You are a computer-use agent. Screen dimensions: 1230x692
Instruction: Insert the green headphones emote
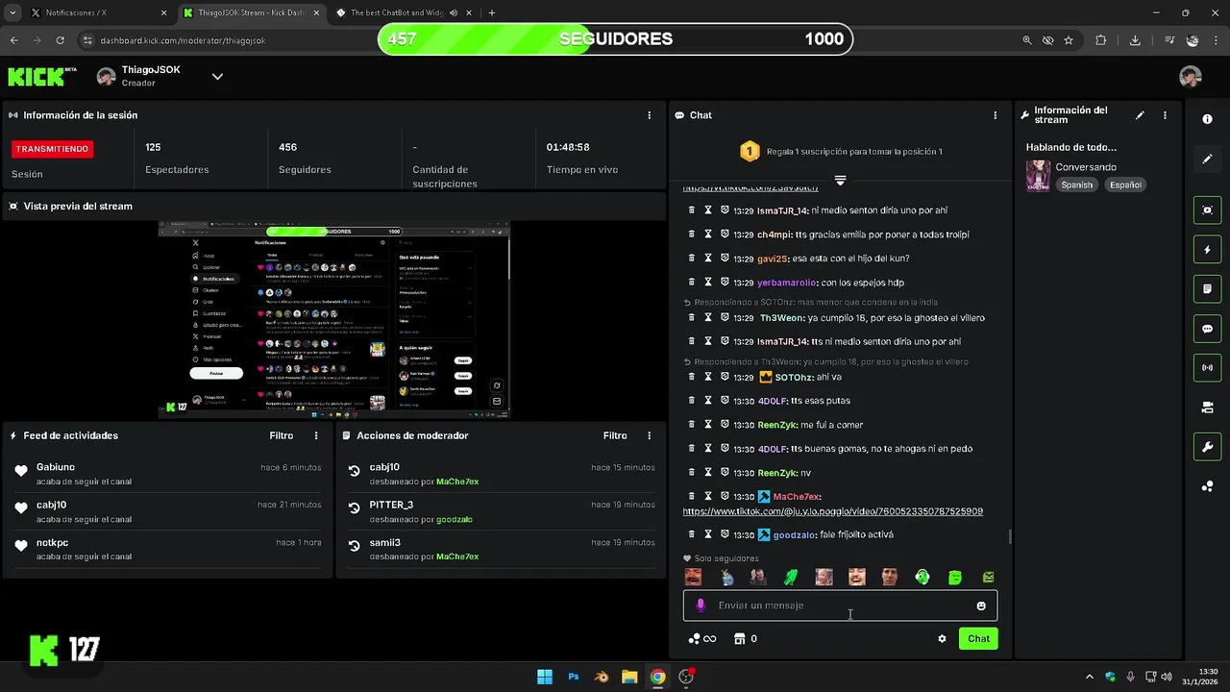coord(922,577)
